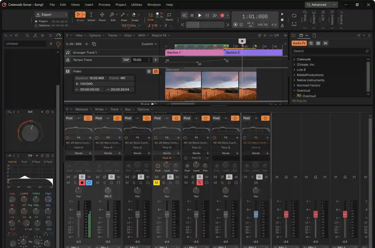Select the Draw pencil tool
The height and width of the screenshot is (248, 375).
pyautogui.click(x=123, y=15)
